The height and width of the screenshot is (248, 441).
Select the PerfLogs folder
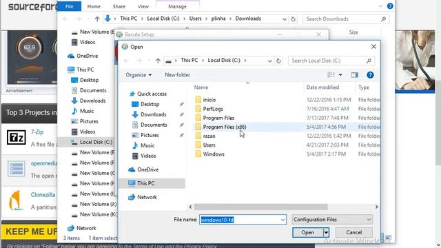(x=213, y=109)
